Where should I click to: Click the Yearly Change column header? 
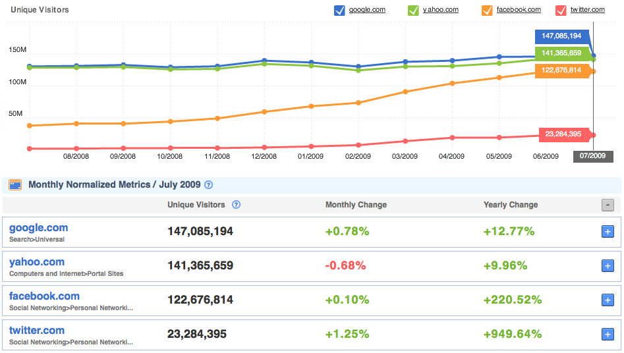click(x=511, y=205)
